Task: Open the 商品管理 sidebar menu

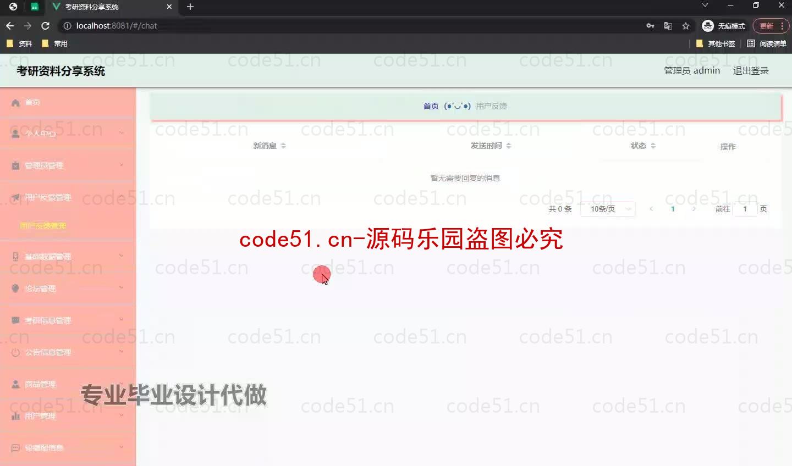Action: coord(68,384)
